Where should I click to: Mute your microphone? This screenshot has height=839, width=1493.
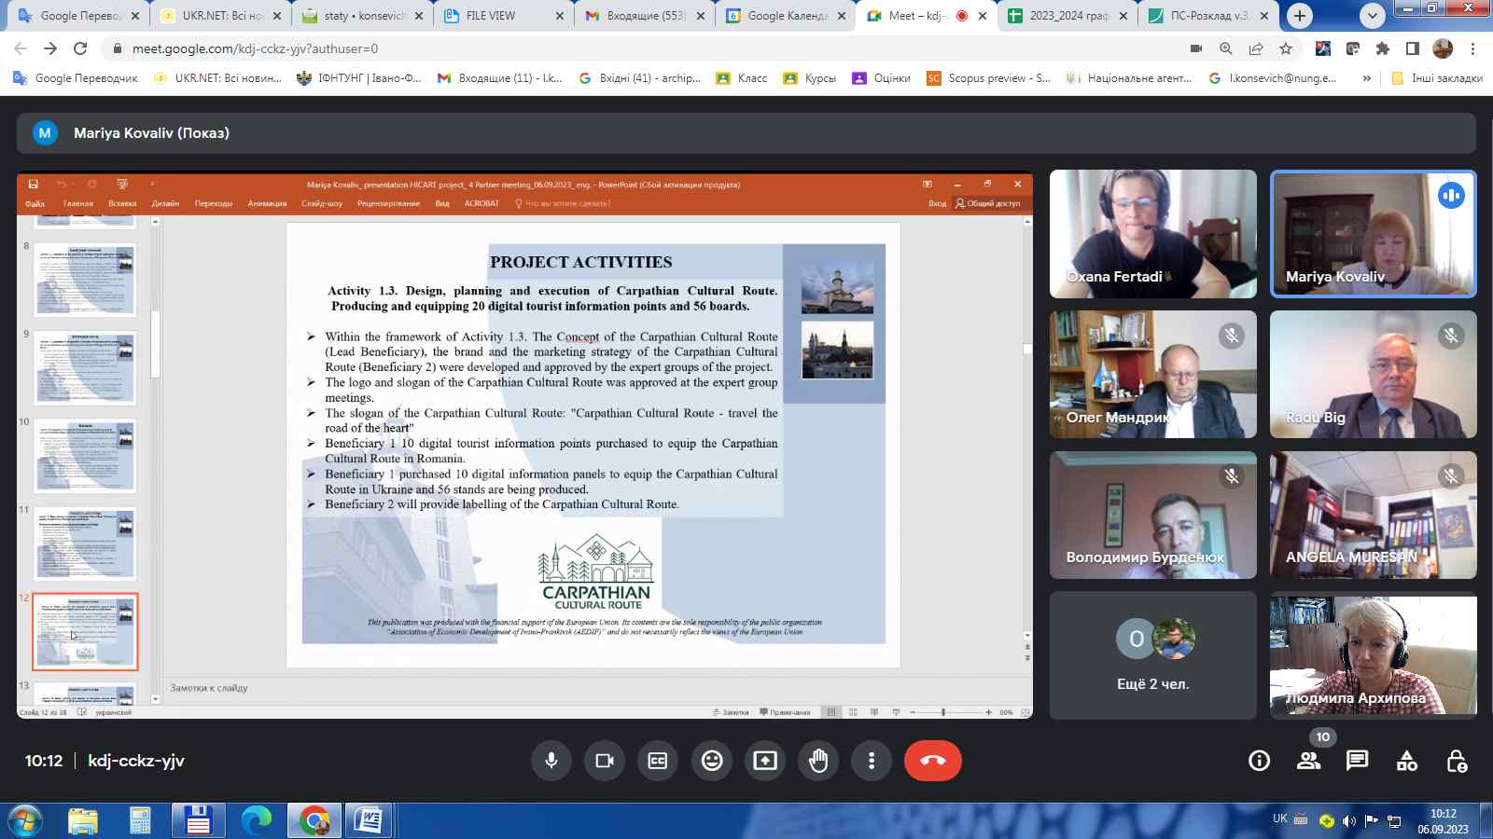click(x=551, y=761)
